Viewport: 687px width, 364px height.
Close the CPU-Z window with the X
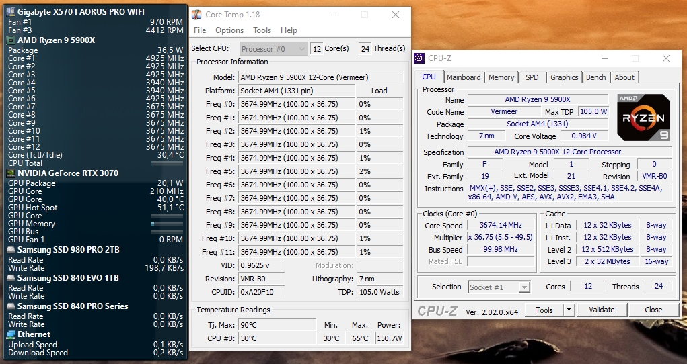pos(666,58)
